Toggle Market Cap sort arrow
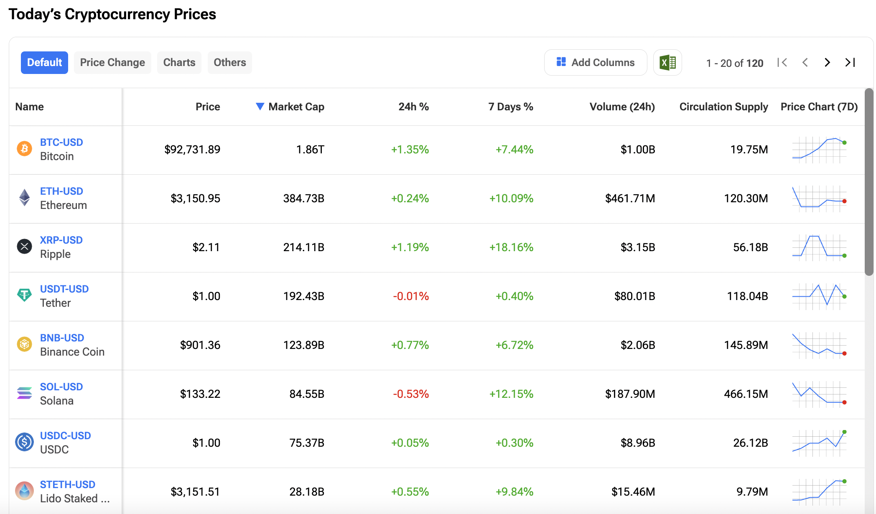This screenshot has height=514, width=876. pyautogui.click(x=260, y=107)
